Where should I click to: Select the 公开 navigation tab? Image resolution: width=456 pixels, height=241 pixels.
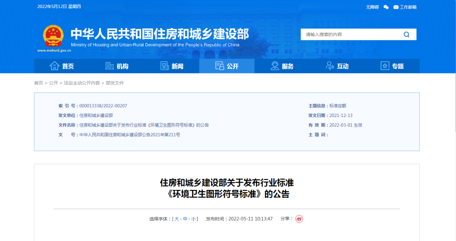[227, 66]
